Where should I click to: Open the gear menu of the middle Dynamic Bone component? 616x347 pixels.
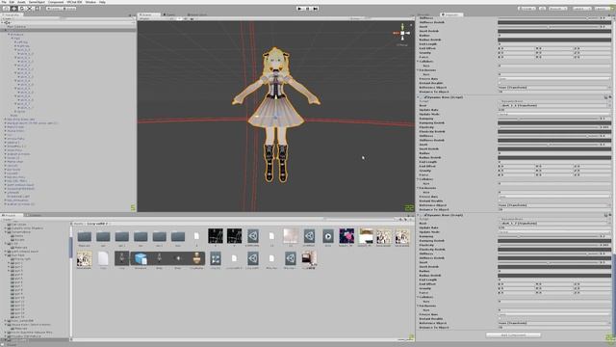click(x=610, y=97)
